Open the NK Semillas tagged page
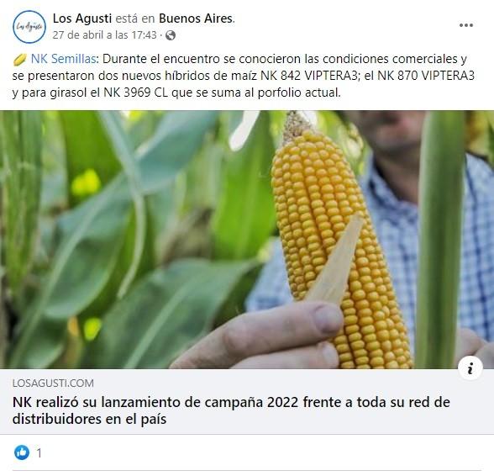 [x=63, y=59]
